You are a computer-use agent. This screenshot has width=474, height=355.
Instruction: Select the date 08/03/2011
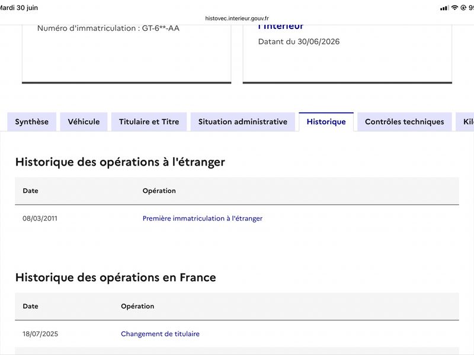point(40,218)
